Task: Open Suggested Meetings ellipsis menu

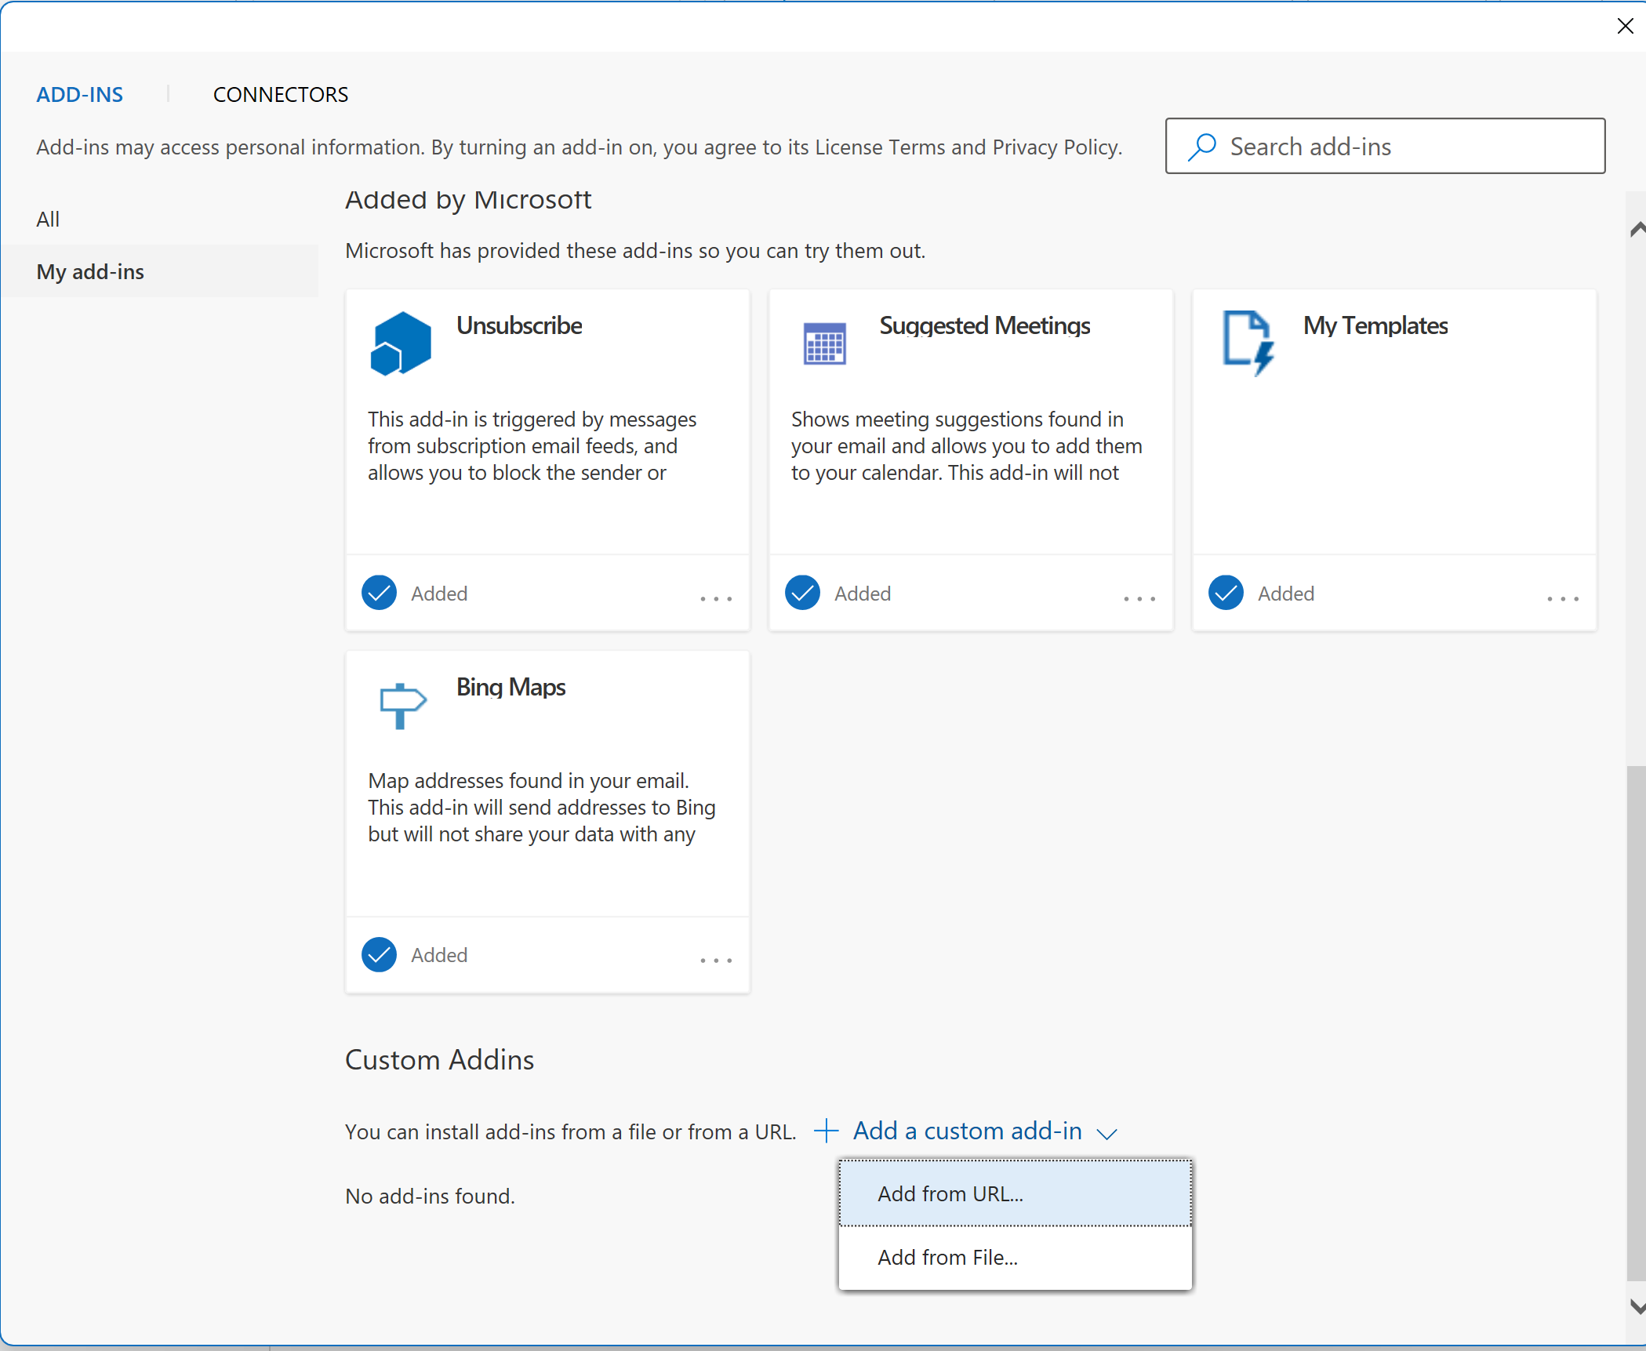Action: click(x=1139, y=598)
